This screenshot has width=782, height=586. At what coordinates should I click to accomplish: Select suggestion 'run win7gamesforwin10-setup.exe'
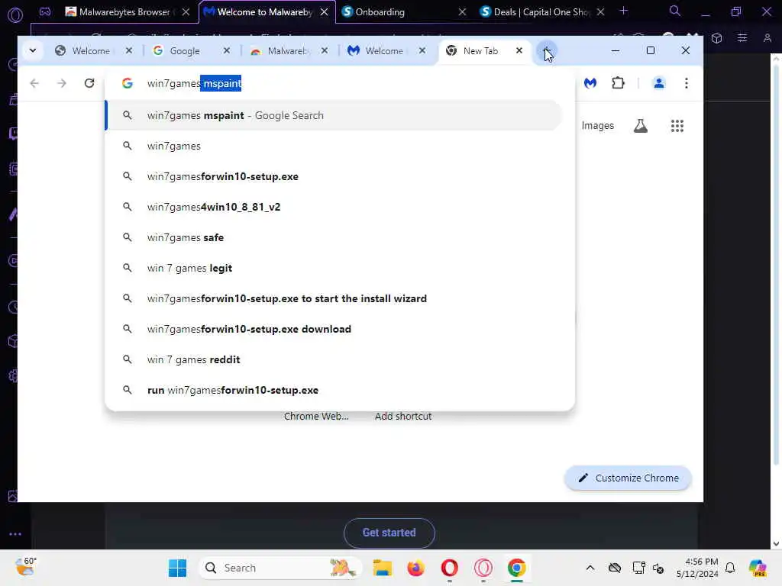click(x=334, y=390)
